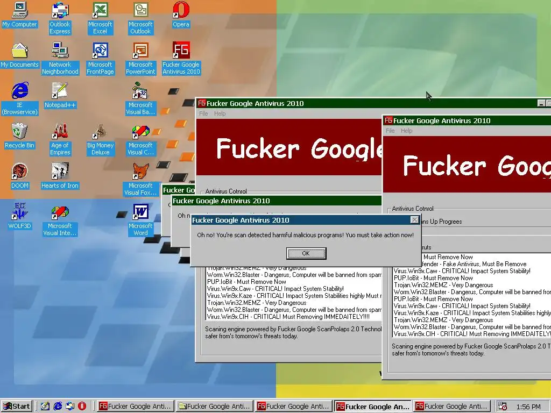Select the Microsoft FrontPage shortcut
The width and height of the screenshot is (551, 413).
coord(100,59)
